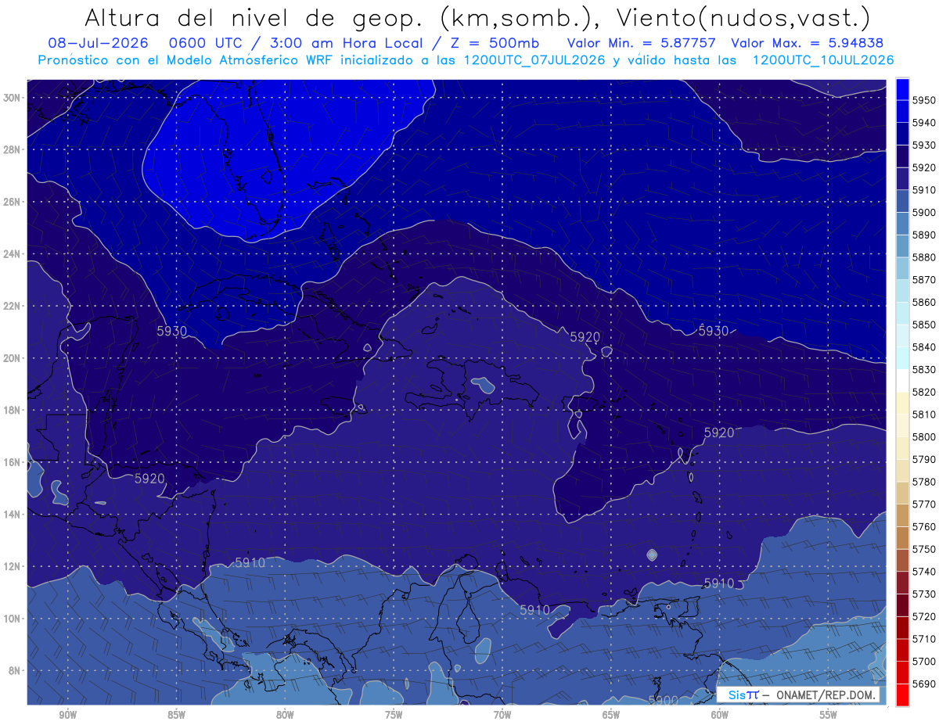Click the date '08-Jul-2026' in the subtitle
This screenshot has width=939, height=725.
point(99,43)
